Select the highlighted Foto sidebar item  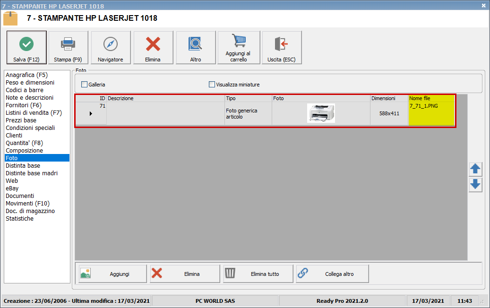click(37, 158)
